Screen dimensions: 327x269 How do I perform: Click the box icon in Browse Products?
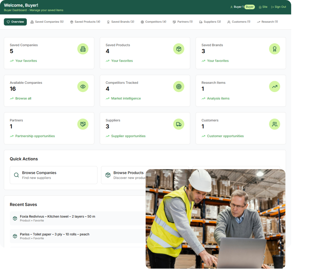[x=108, y=175]
